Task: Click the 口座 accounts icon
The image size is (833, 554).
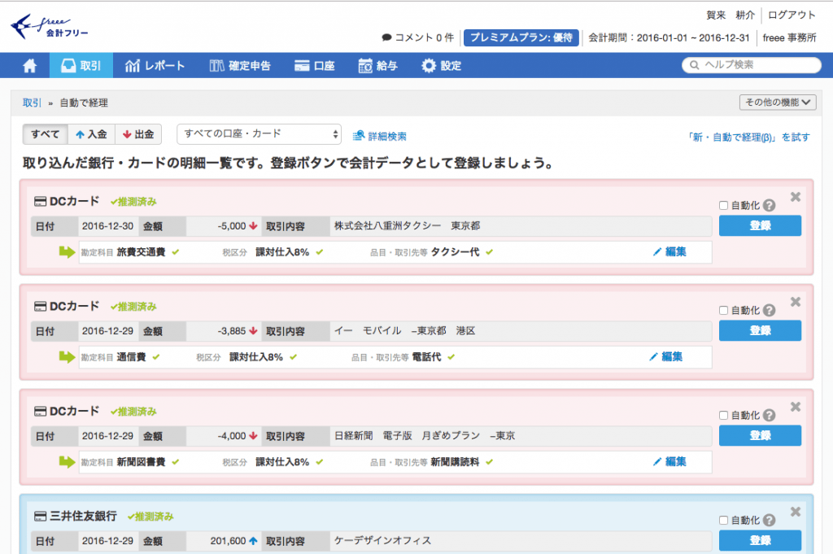Action: [x=300, y=65]
